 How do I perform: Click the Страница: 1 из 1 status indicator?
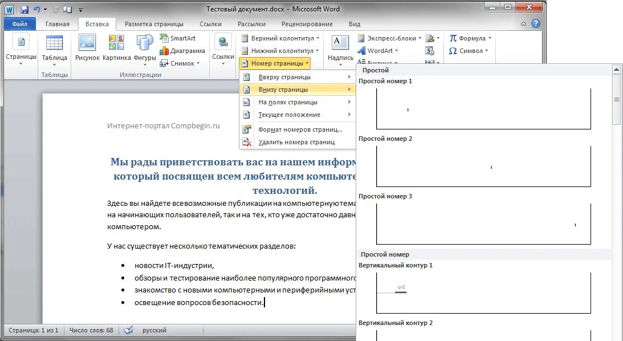(34, 330)
